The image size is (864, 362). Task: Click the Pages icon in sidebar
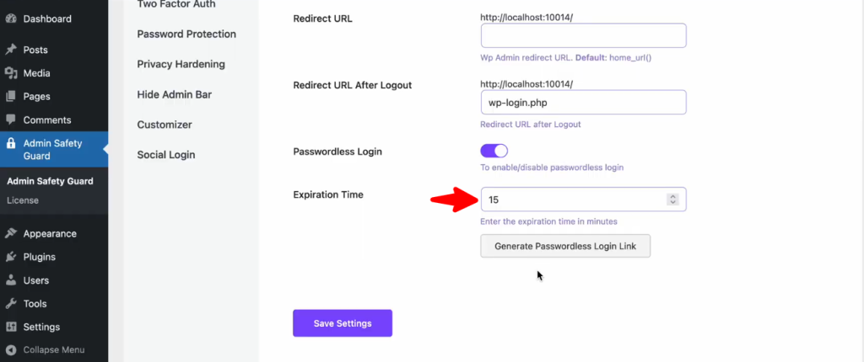(11, 97)
